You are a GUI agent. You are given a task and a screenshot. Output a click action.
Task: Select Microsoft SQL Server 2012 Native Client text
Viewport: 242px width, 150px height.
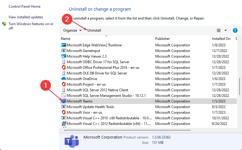pyautogui.click(x=97, y=90)
